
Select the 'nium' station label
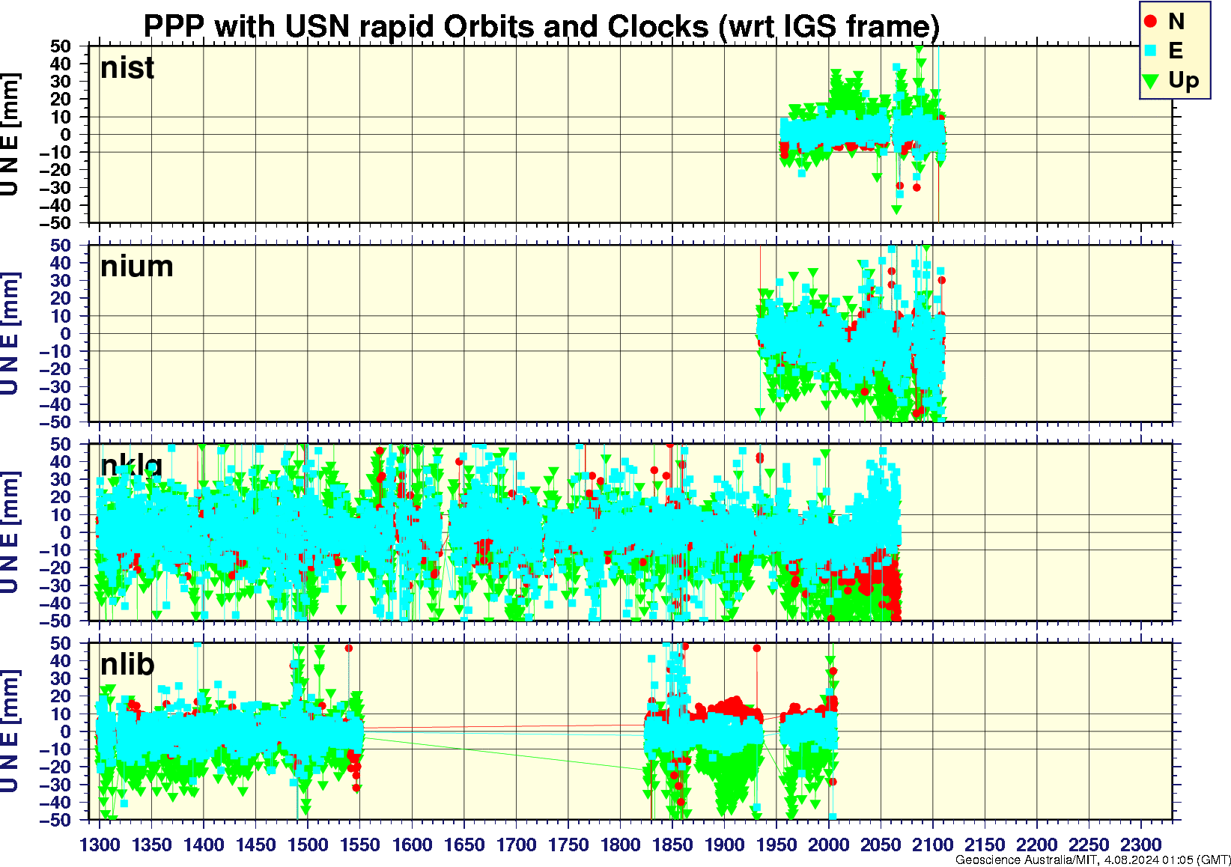[x=137, y=267]
